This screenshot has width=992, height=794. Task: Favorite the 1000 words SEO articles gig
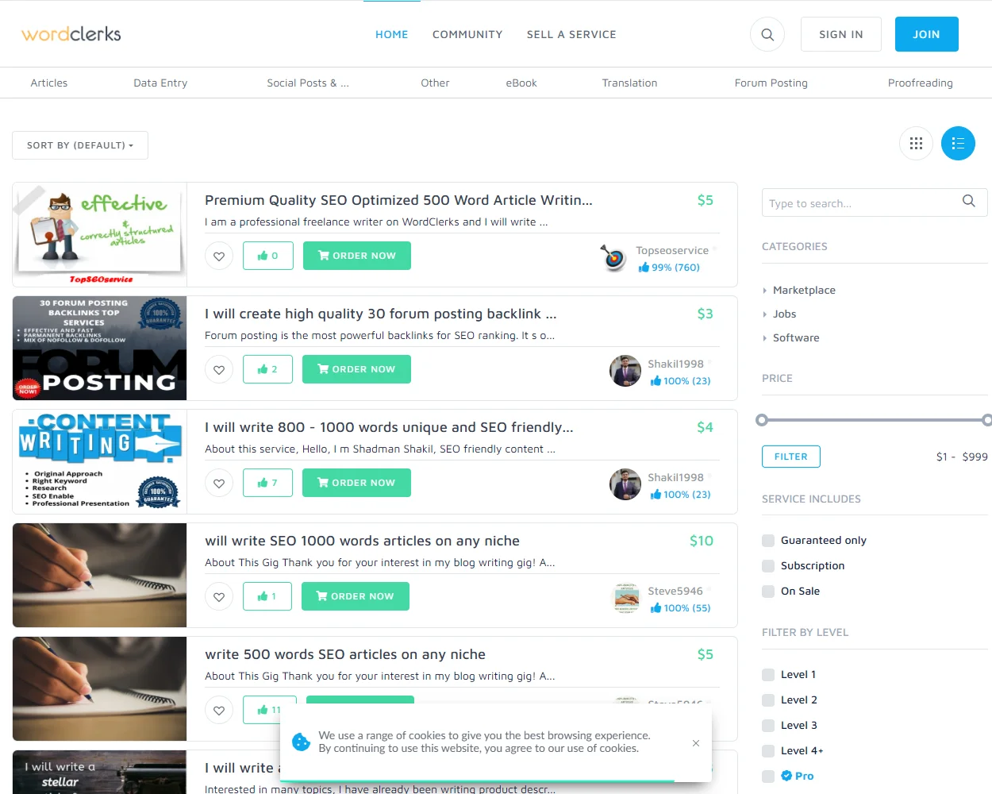pos(219,596)
